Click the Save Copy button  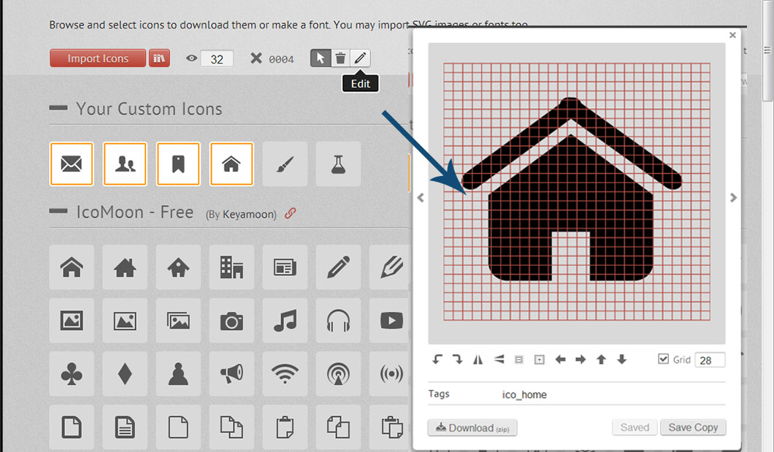[693, 427]
